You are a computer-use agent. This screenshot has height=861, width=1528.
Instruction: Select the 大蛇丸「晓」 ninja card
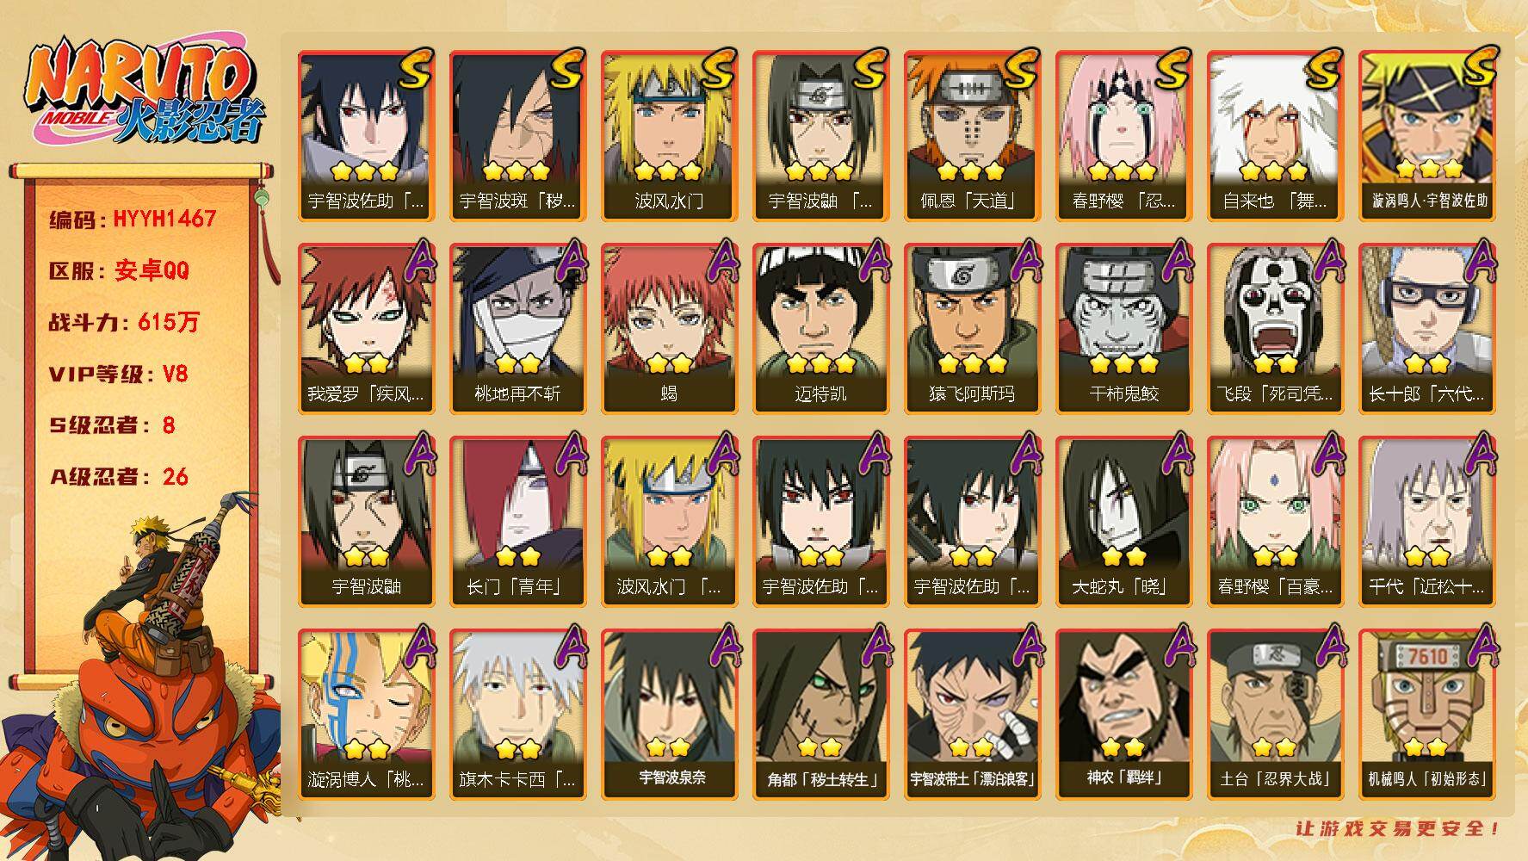[1123, 522]
